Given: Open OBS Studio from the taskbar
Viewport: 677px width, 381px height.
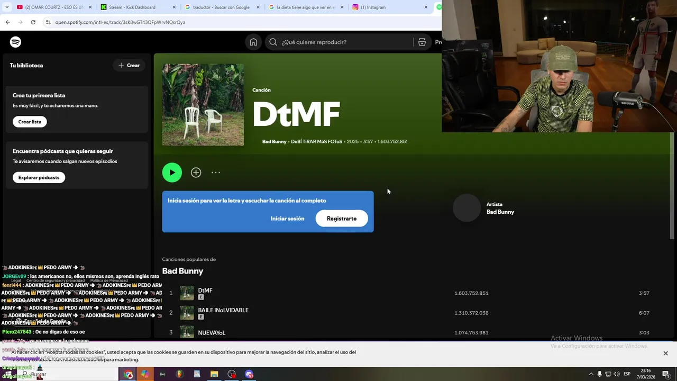Looking at the screenshot, I should click(x=232, y=374).
